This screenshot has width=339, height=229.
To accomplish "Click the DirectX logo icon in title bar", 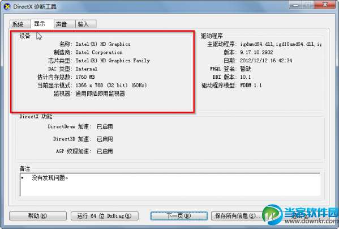I will click(x=7, y=7).
